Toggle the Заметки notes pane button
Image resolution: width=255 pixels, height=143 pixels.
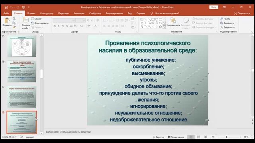tap(159, 137)
